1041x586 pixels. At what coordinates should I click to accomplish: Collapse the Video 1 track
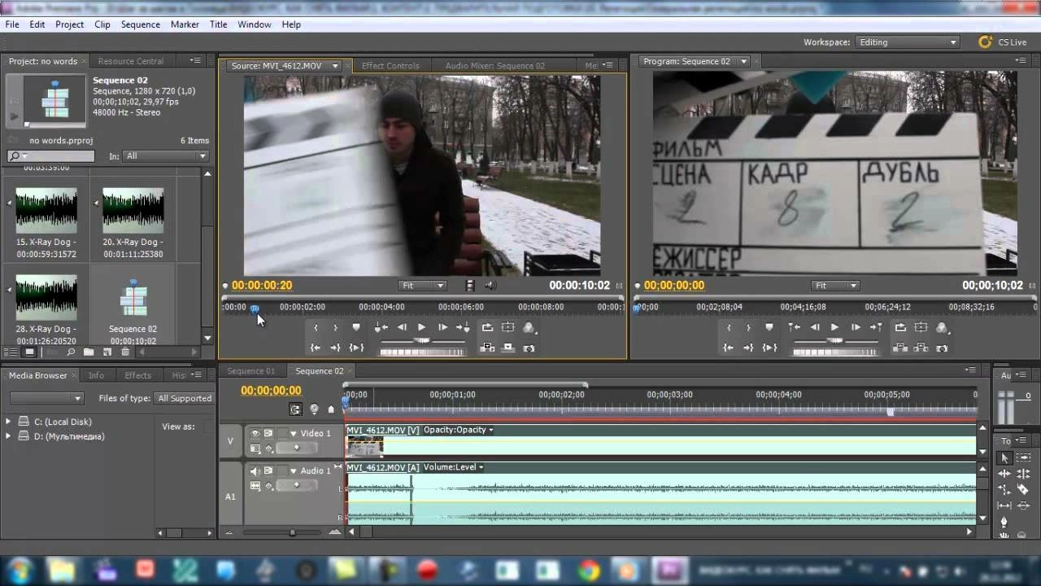coord(293,434)
